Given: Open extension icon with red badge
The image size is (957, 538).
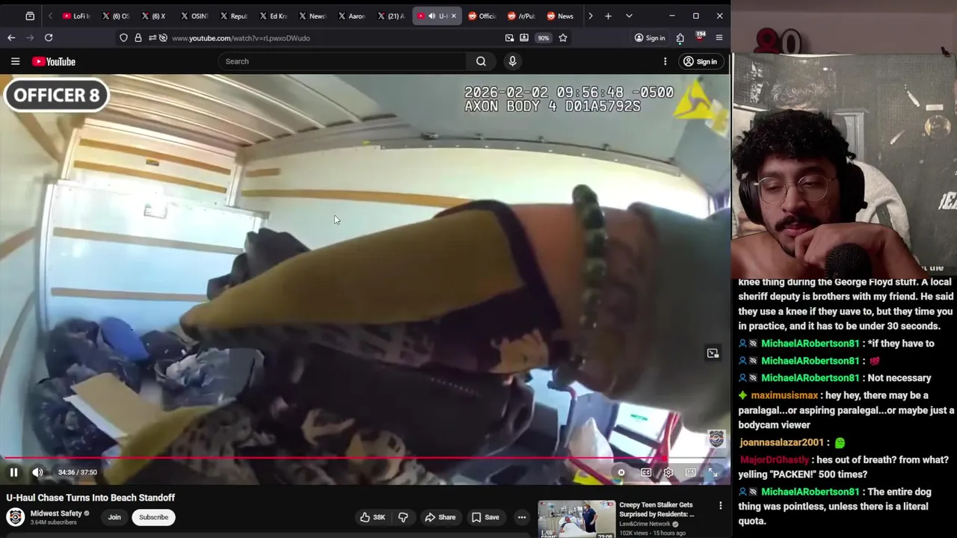Looking at the screenshot, I should click(x=700, y=38).
